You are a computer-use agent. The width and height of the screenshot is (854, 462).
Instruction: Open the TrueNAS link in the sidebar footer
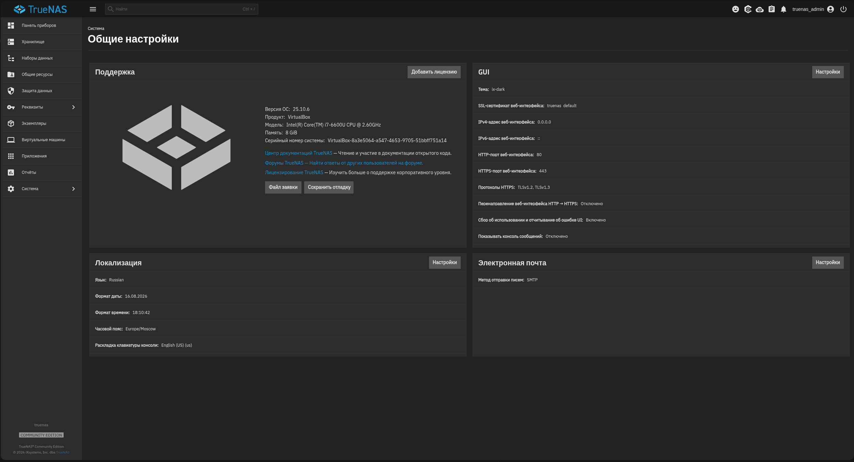click(63, 452)
